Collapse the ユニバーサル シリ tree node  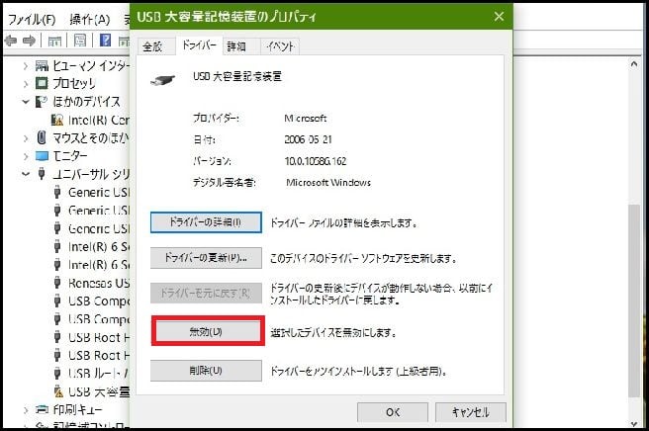(x=26, y=174)
